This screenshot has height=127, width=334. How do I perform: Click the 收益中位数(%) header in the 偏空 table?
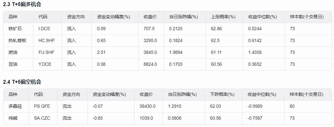point(262,95)
